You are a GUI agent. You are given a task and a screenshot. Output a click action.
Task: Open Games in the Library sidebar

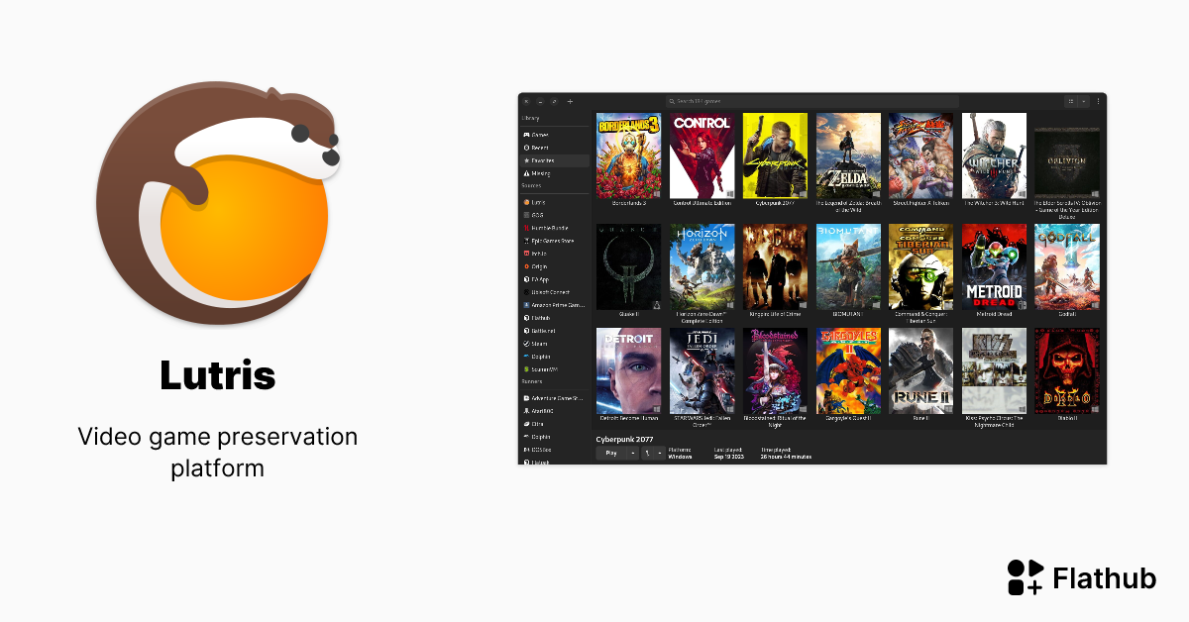[555, 135]
